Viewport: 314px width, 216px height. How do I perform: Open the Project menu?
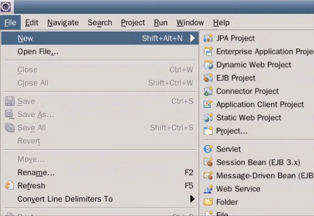(x=133, y=23)
